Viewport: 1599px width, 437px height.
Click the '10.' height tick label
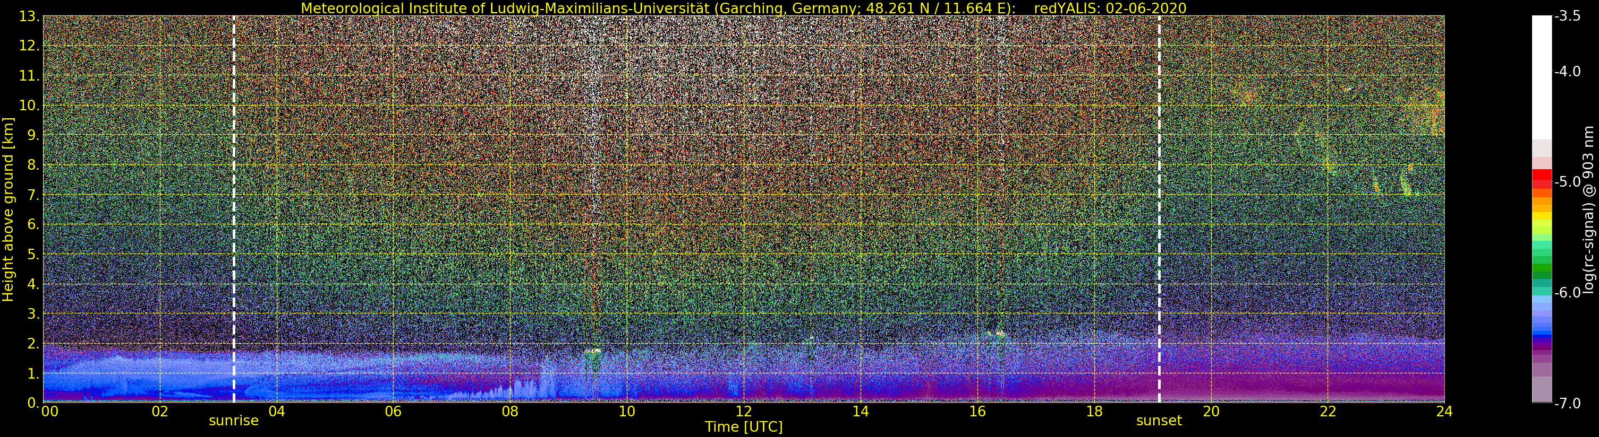click(29, 106)
